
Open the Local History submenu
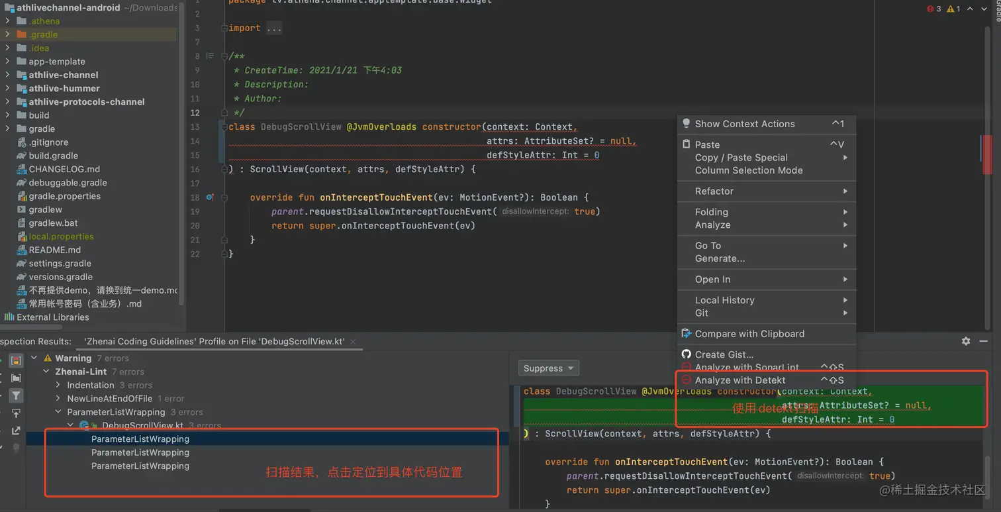[766, 300]
